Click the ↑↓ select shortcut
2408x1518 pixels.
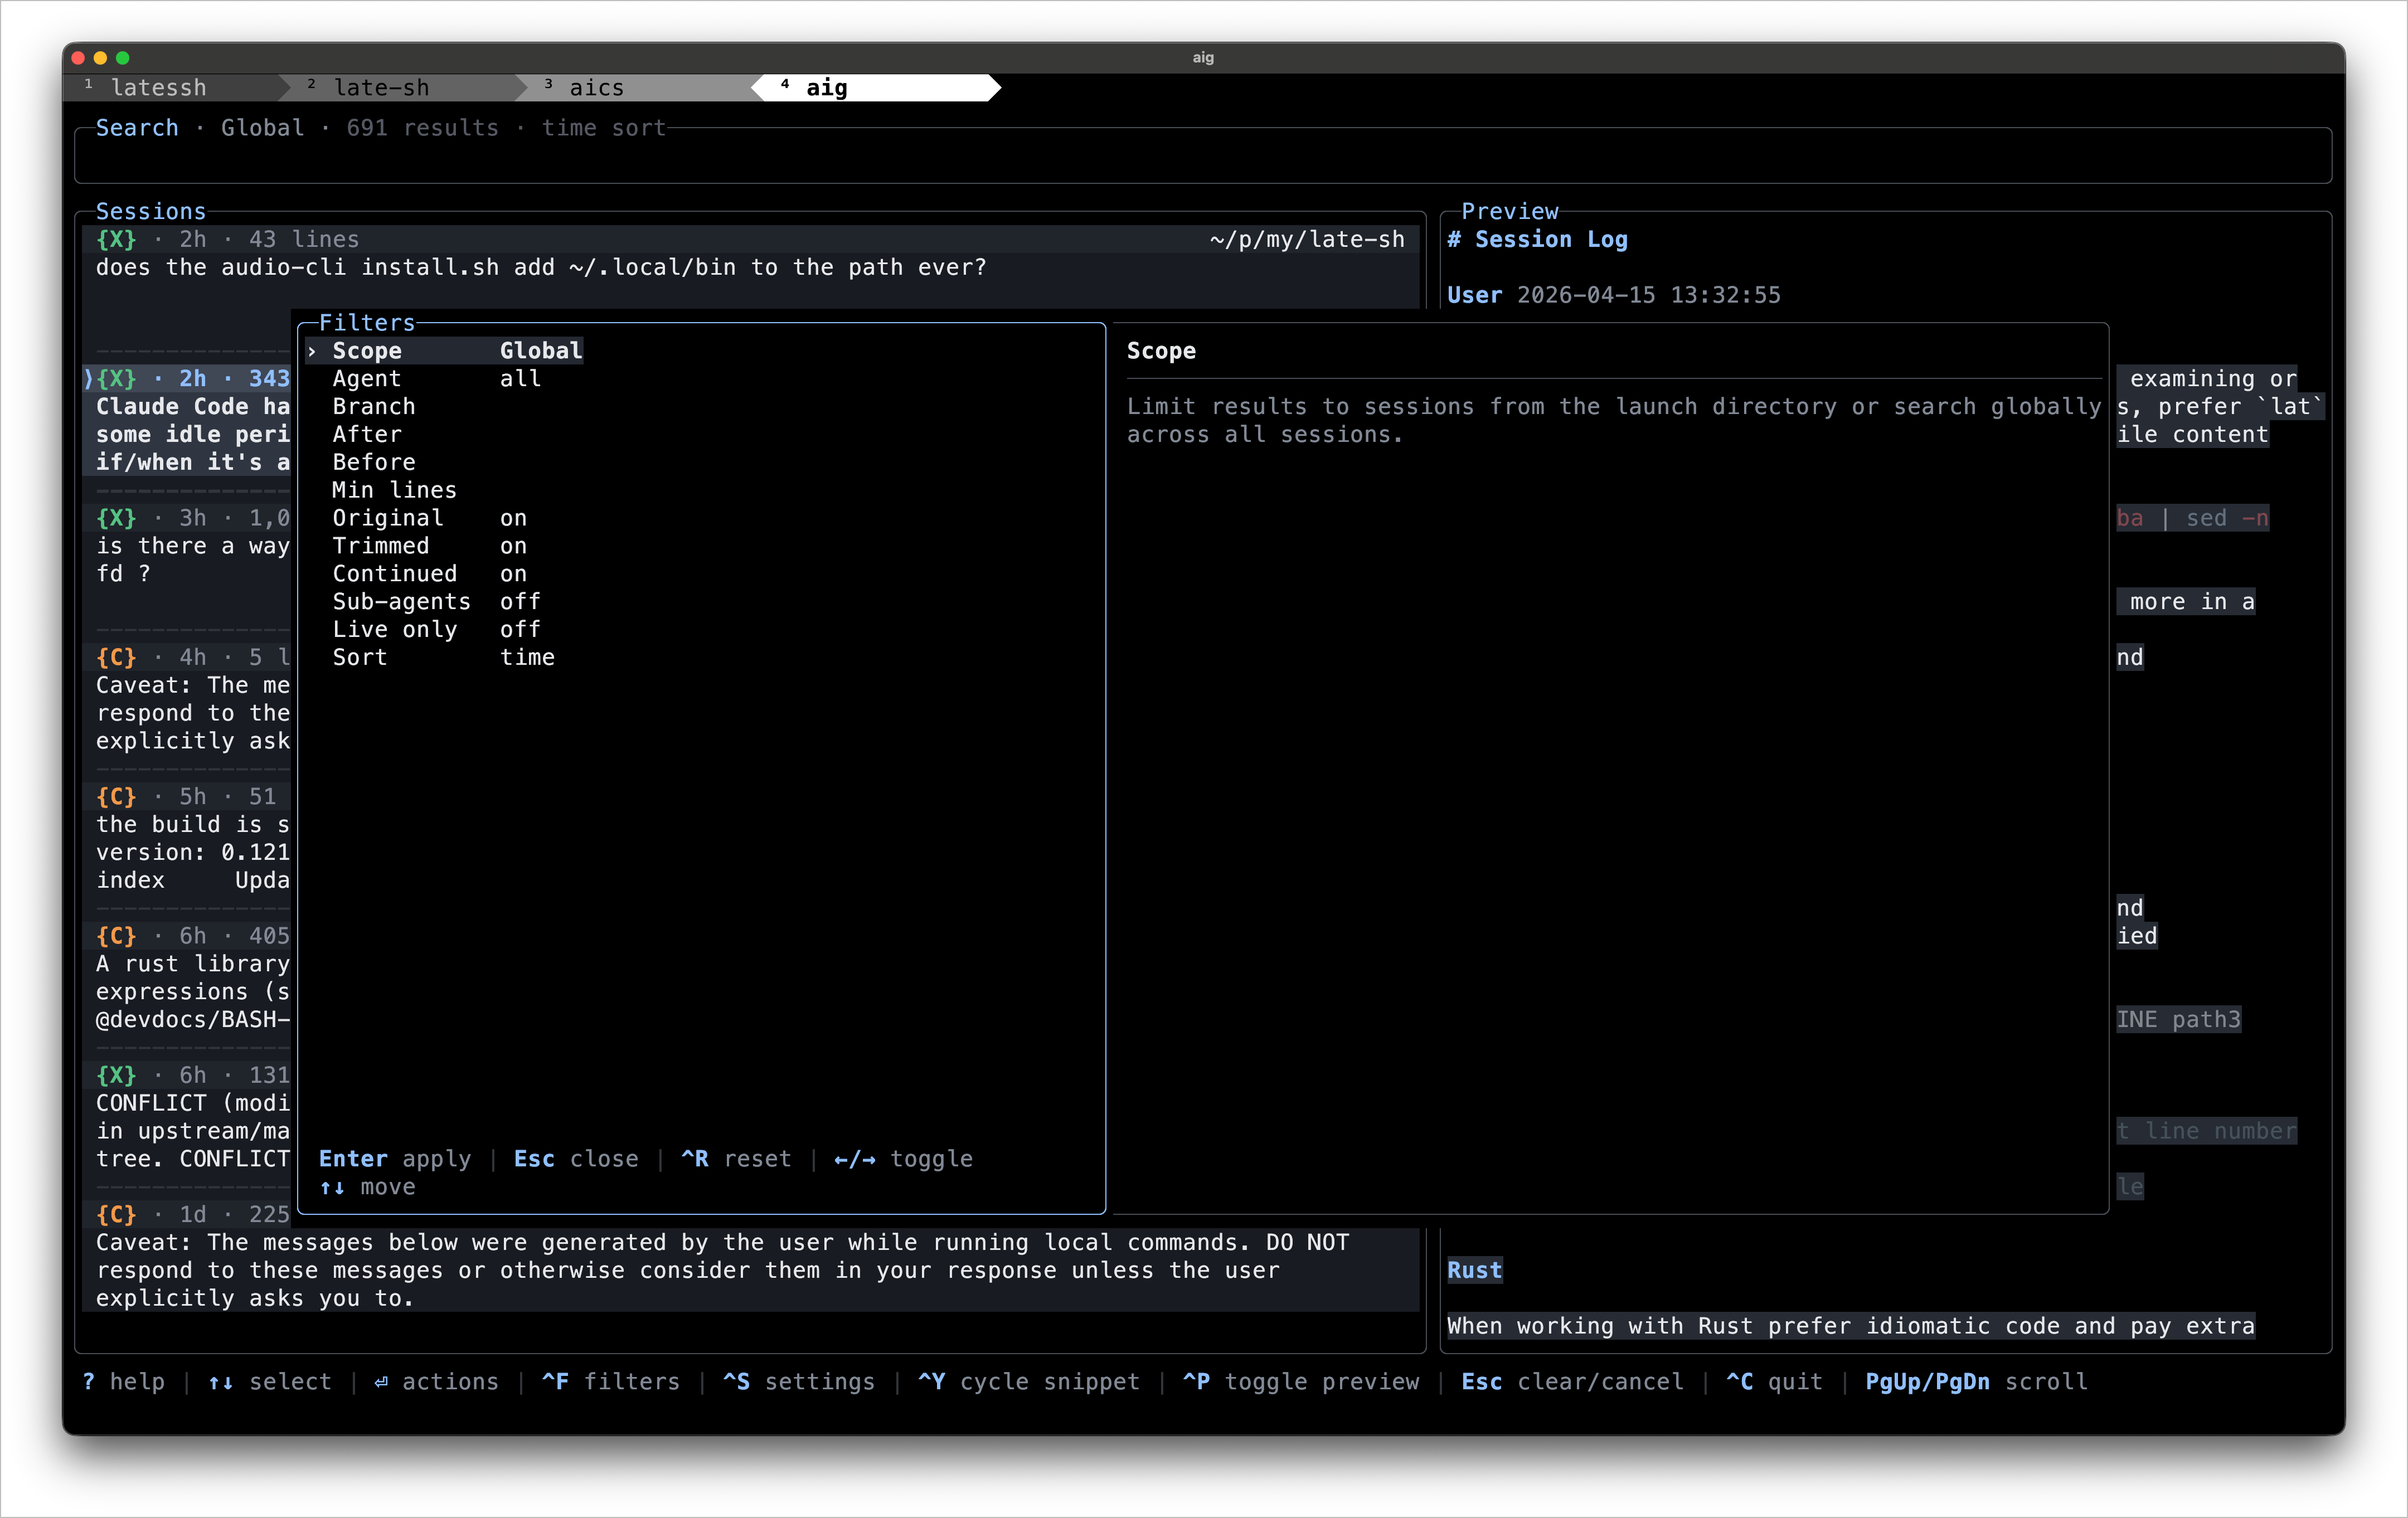(270, 1382)
